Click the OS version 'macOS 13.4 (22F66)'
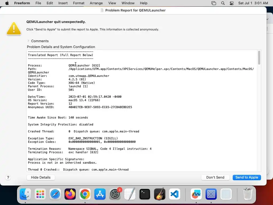273x205 pixels. pos(84,100)
